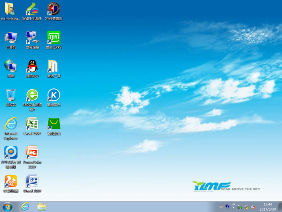Launch Internet Explorer from the taskbar
This screenshot has width=282, height=212.
25,206
